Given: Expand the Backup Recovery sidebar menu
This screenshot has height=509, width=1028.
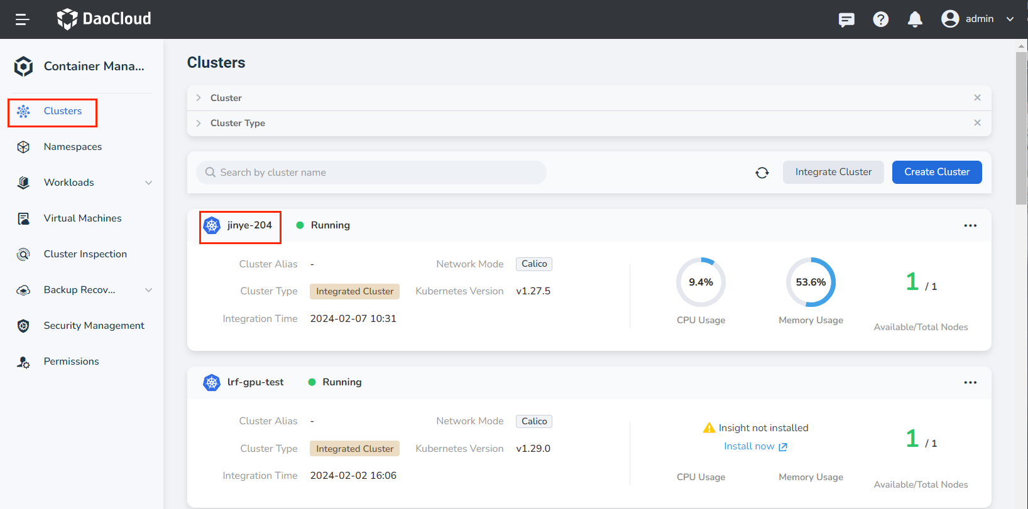Looking at the screenshot, I should (x=148, y=290).
